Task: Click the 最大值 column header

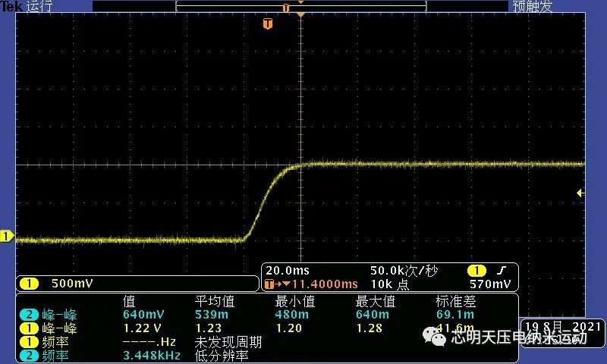Action: click(x=375, y=301)
